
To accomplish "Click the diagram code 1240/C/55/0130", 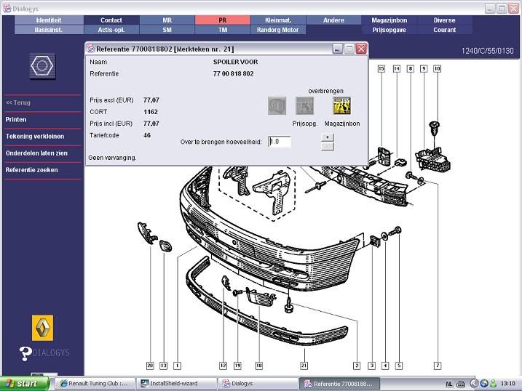I will [487, 51].
